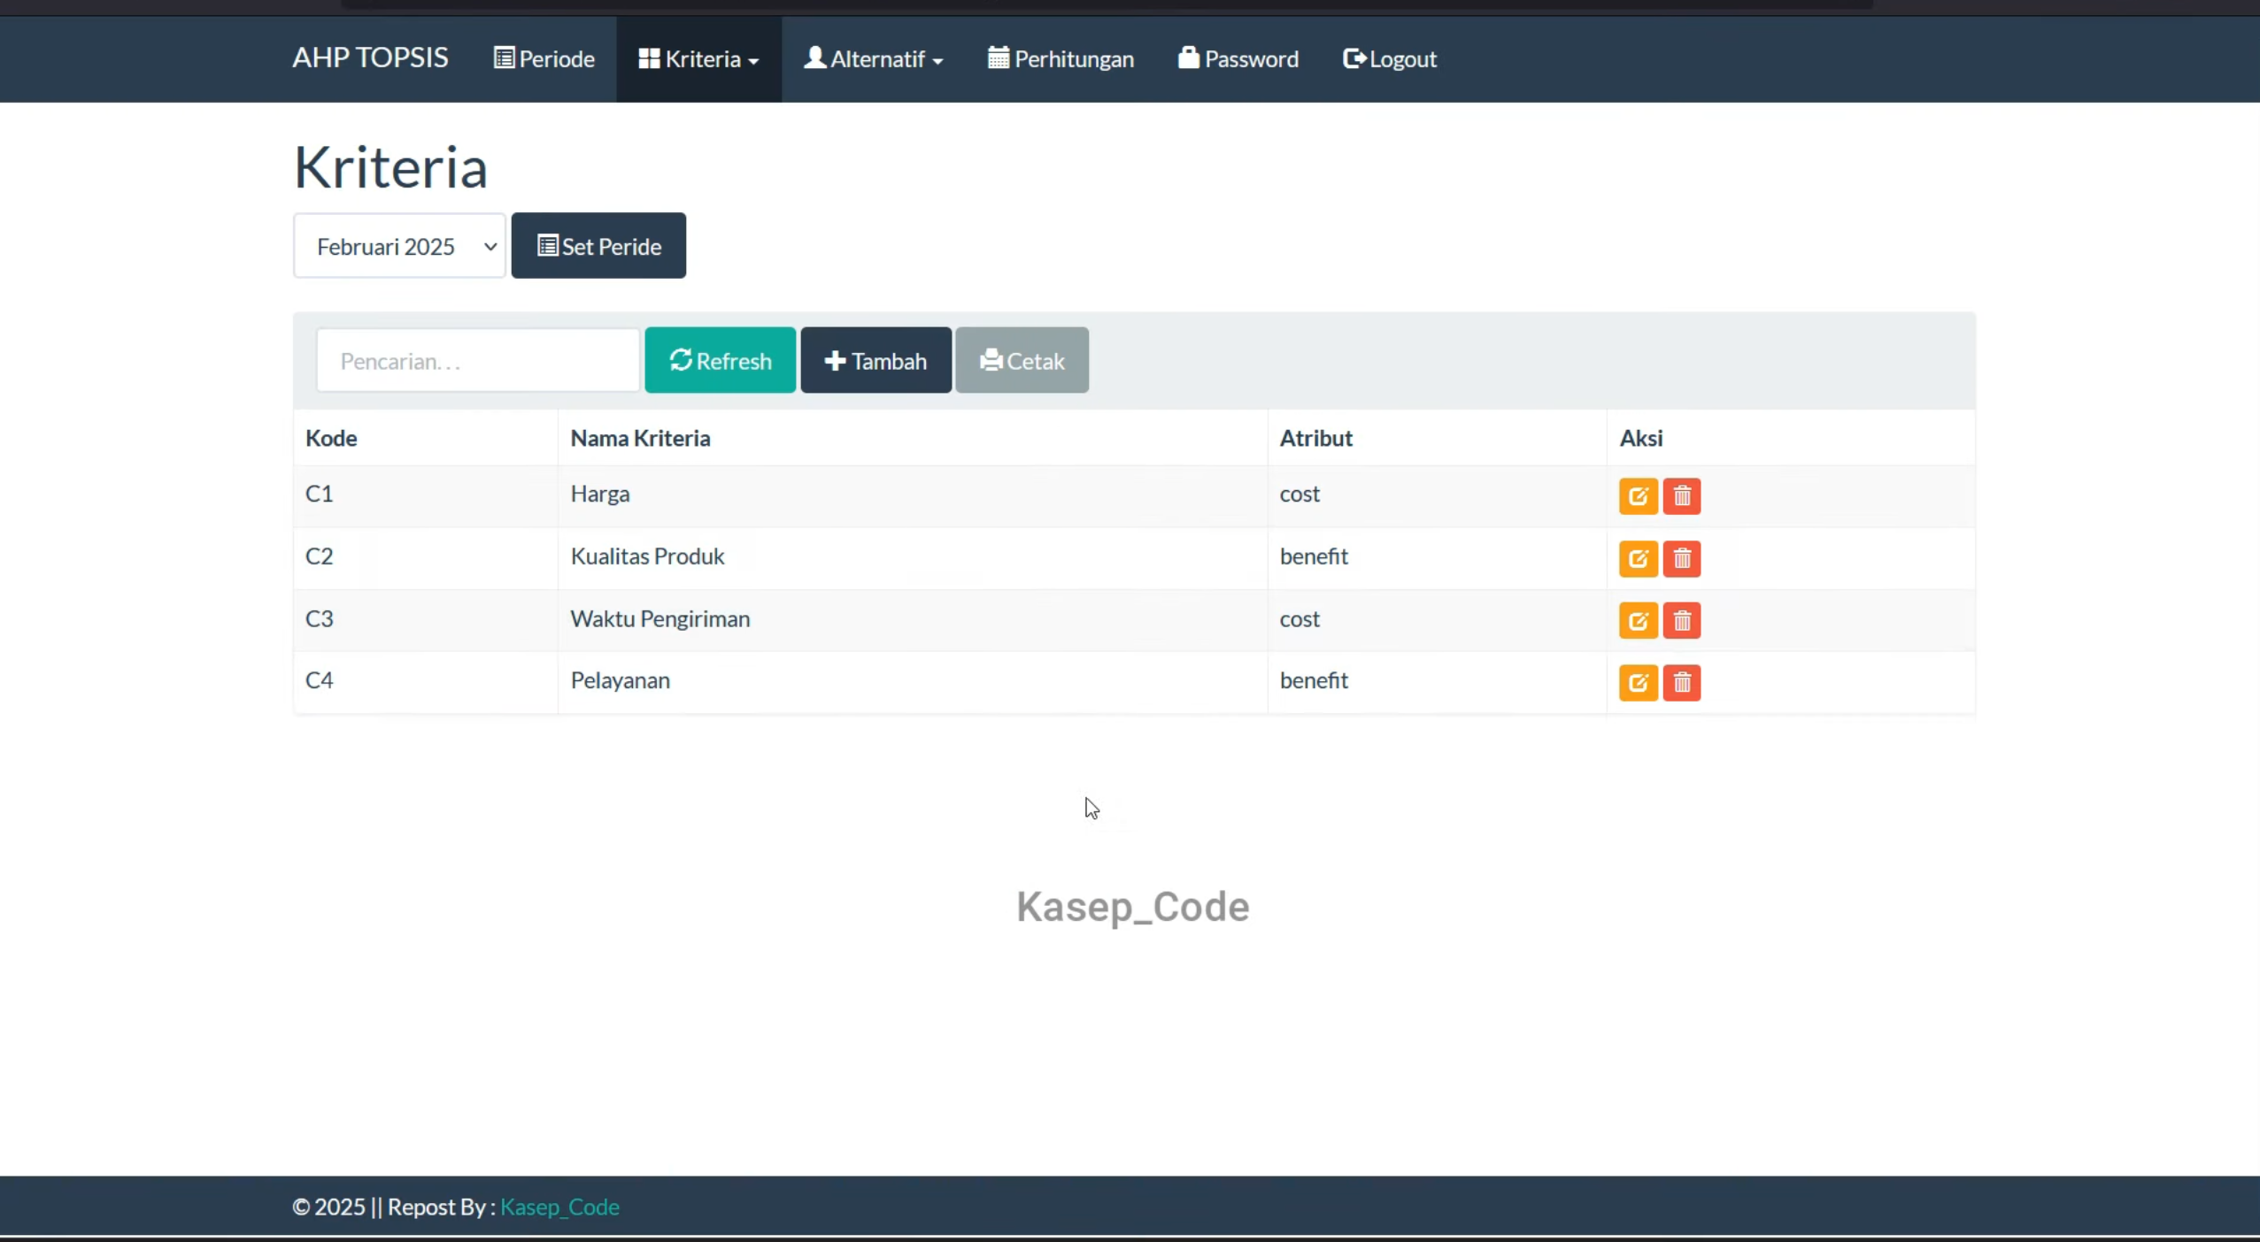
Task: Go to the Periode page
Action: tap(544, 59)
